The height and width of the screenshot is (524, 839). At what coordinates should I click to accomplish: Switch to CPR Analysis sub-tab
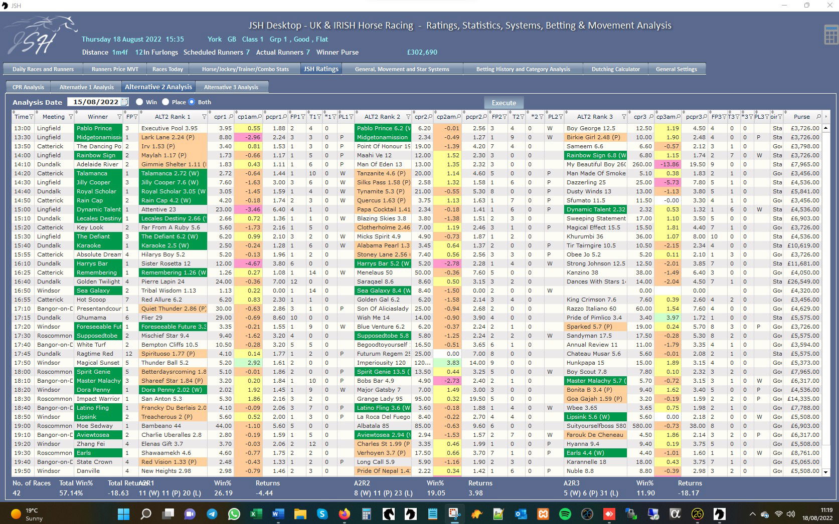(x=28, y=87)
